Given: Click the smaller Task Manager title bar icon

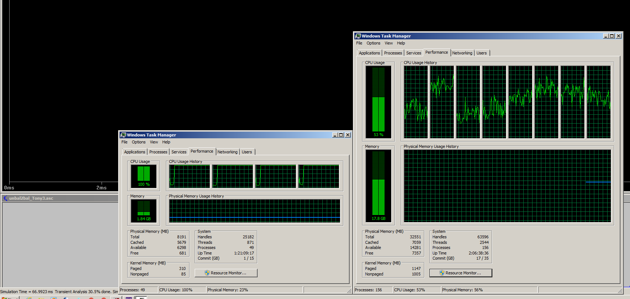Looking at the screenshot, I should click(x=123, y=135).
